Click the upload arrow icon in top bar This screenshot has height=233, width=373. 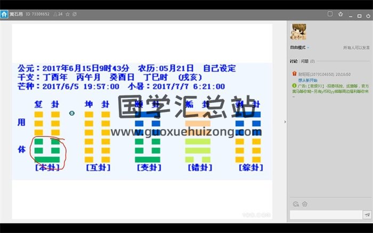(x=340, y=14)
